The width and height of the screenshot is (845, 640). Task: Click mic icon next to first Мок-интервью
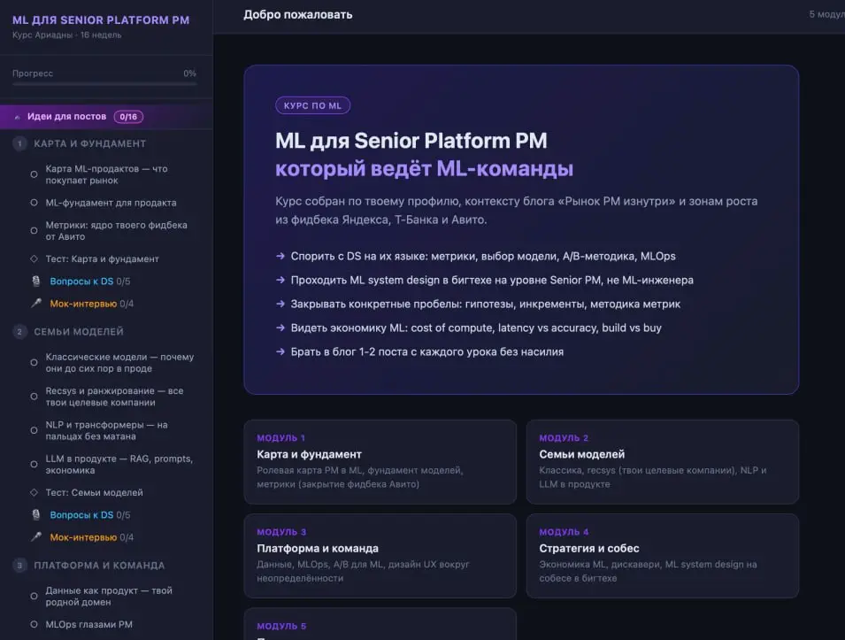click(x=36, y=303)
